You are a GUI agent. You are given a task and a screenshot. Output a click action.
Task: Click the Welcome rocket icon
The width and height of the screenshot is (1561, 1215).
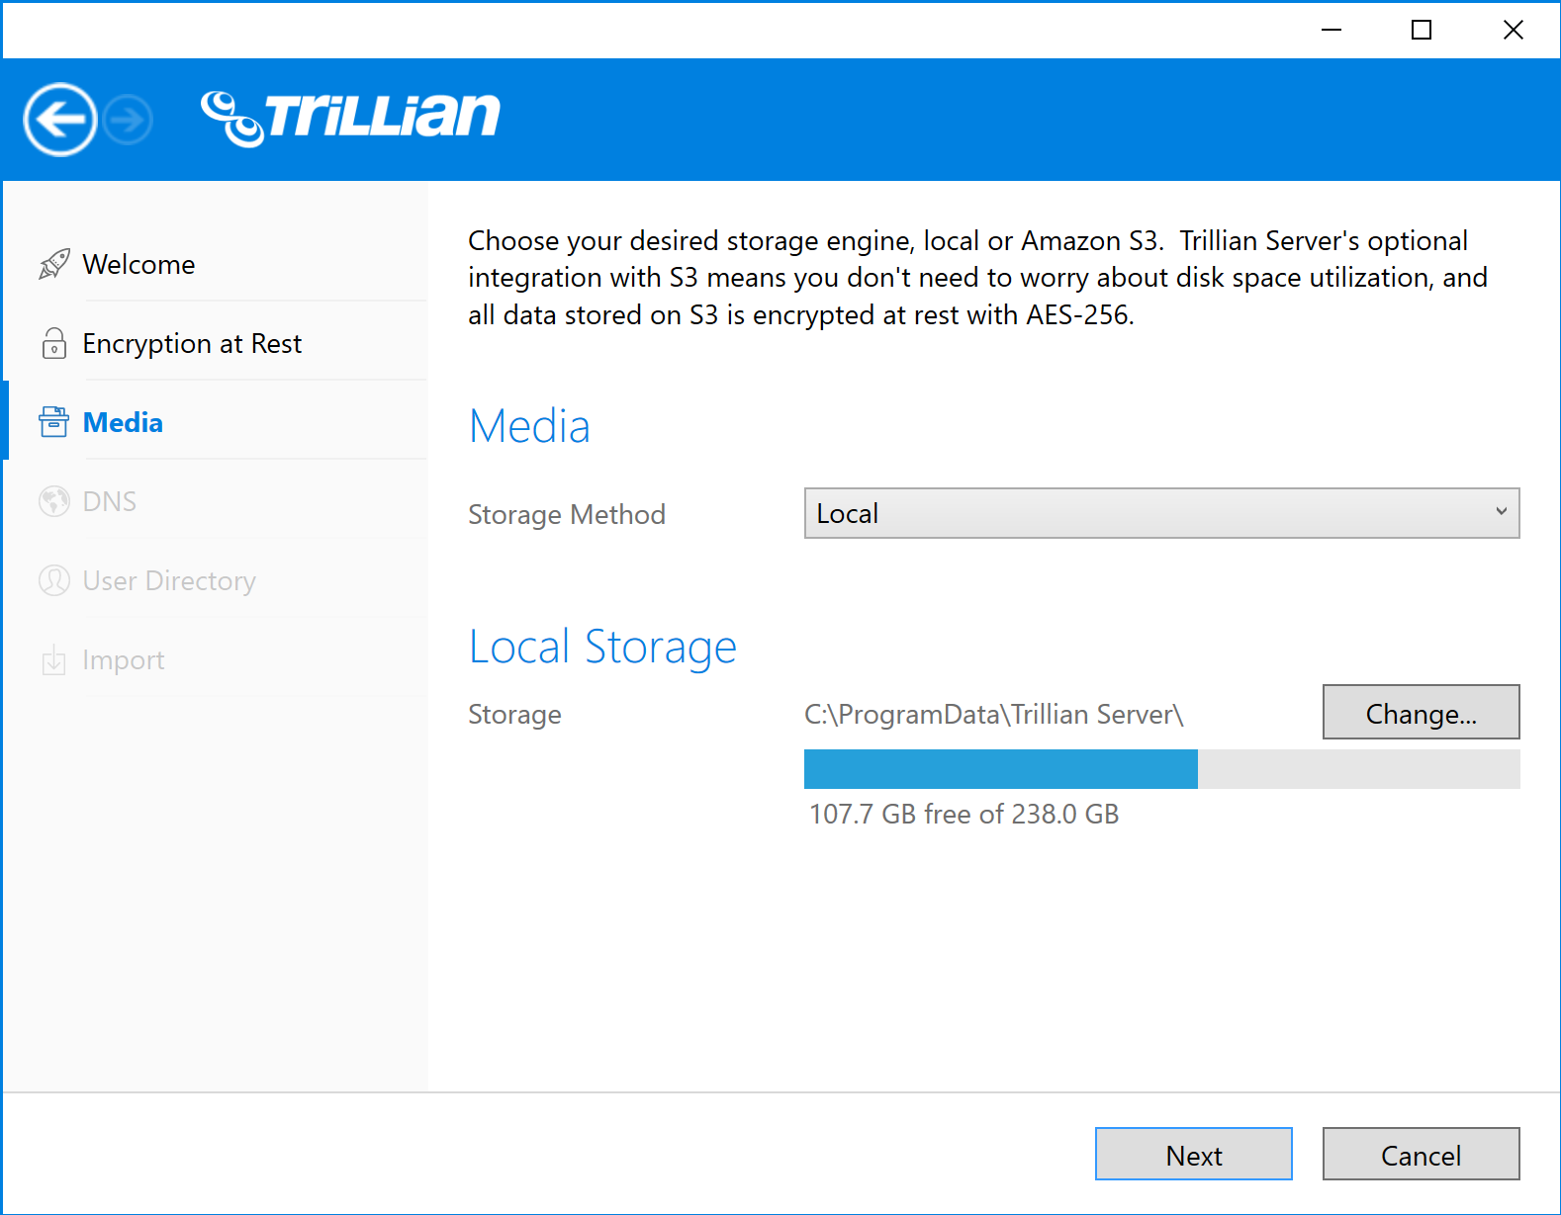tap(54, 264)
